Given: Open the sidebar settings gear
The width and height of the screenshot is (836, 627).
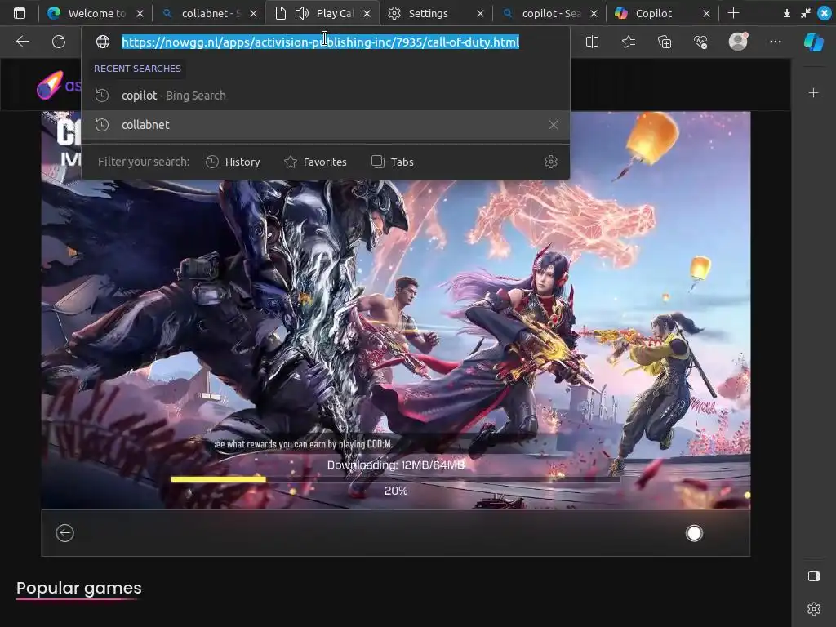Looking at the screenshot, I should tap(814, 609).
